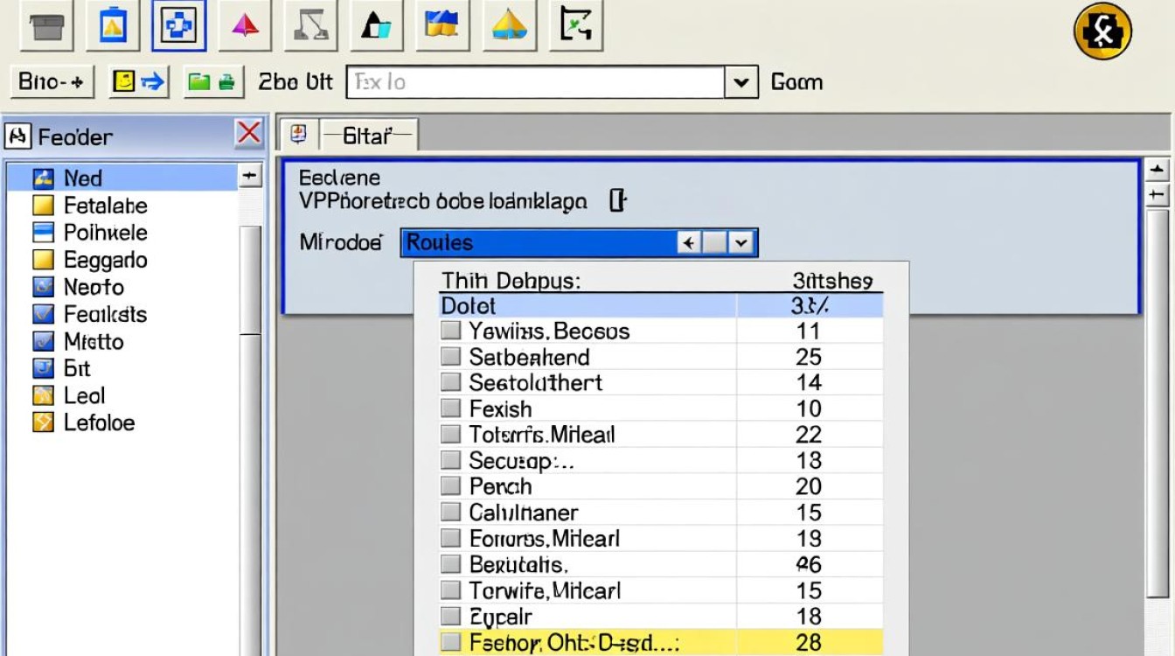The height and width of the screenshot is (656, 1175).
Task: Select the highlighted blue puzzle toolbar icon
Action: click(x=179, y=26)
